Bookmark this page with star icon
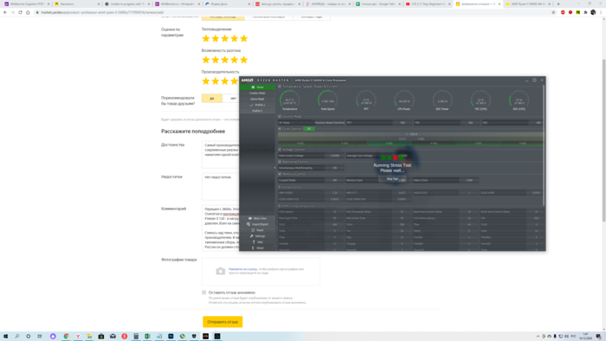606x341 pixels. [553, 12]
